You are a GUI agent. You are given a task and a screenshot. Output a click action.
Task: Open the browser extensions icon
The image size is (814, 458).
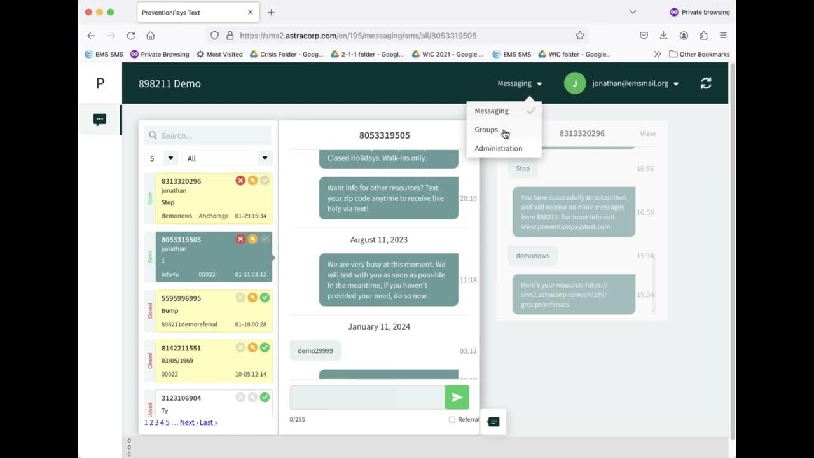[x=703, y=36]
